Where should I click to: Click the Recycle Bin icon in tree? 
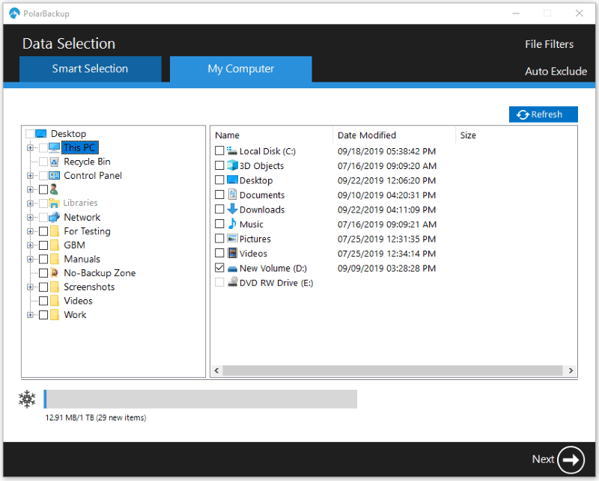pos(55,162)
